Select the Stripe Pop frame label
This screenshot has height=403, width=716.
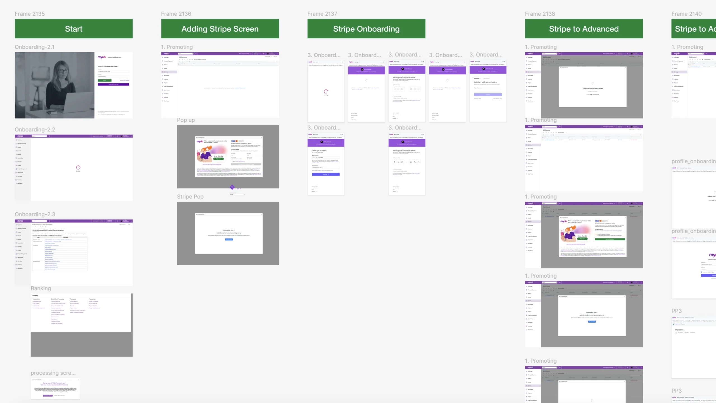click(190, 197)
